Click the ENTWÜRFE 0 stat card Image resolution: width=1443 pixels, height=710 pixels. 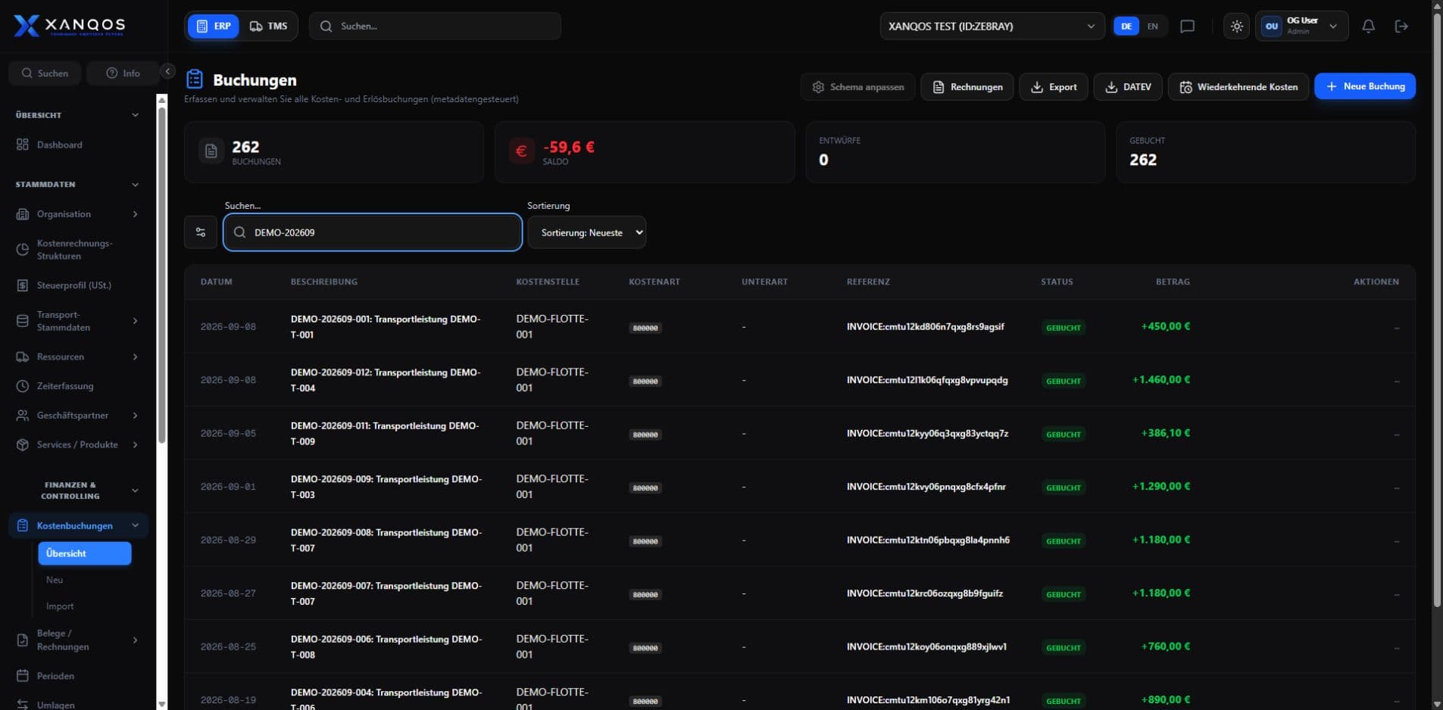click(955, 152)
